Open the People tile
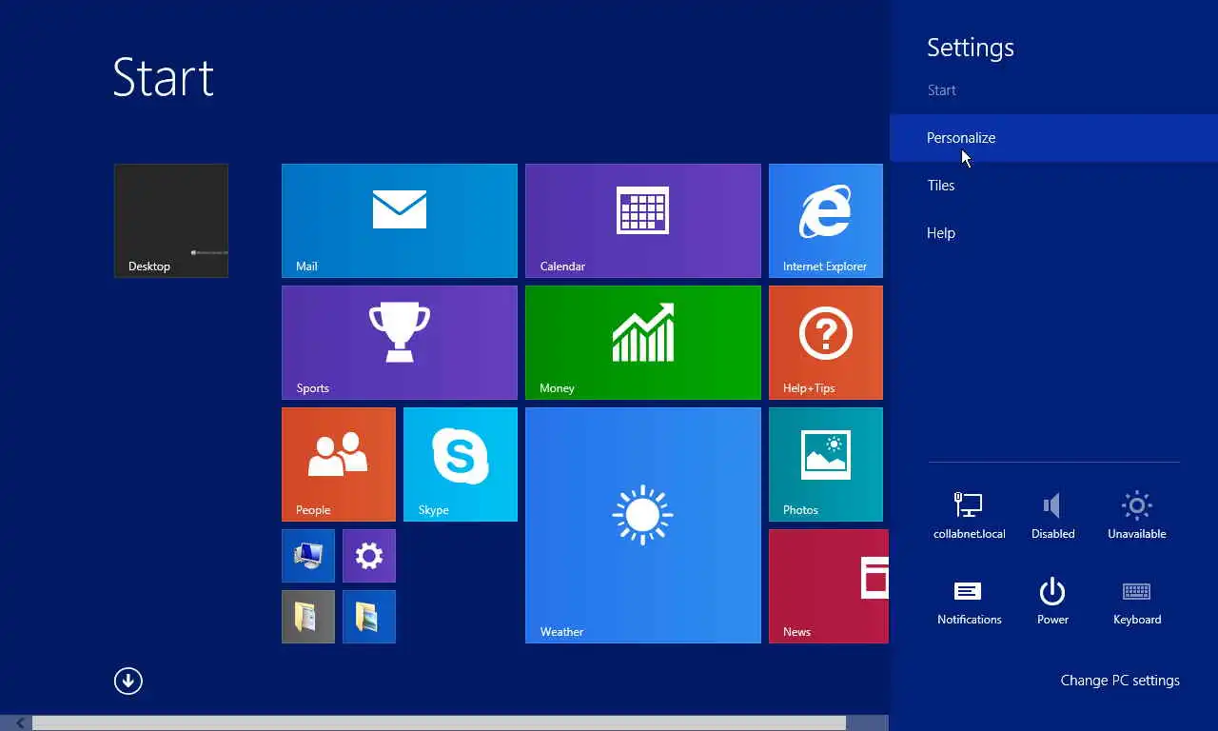 pyautogui.click(x=339, y=464)
